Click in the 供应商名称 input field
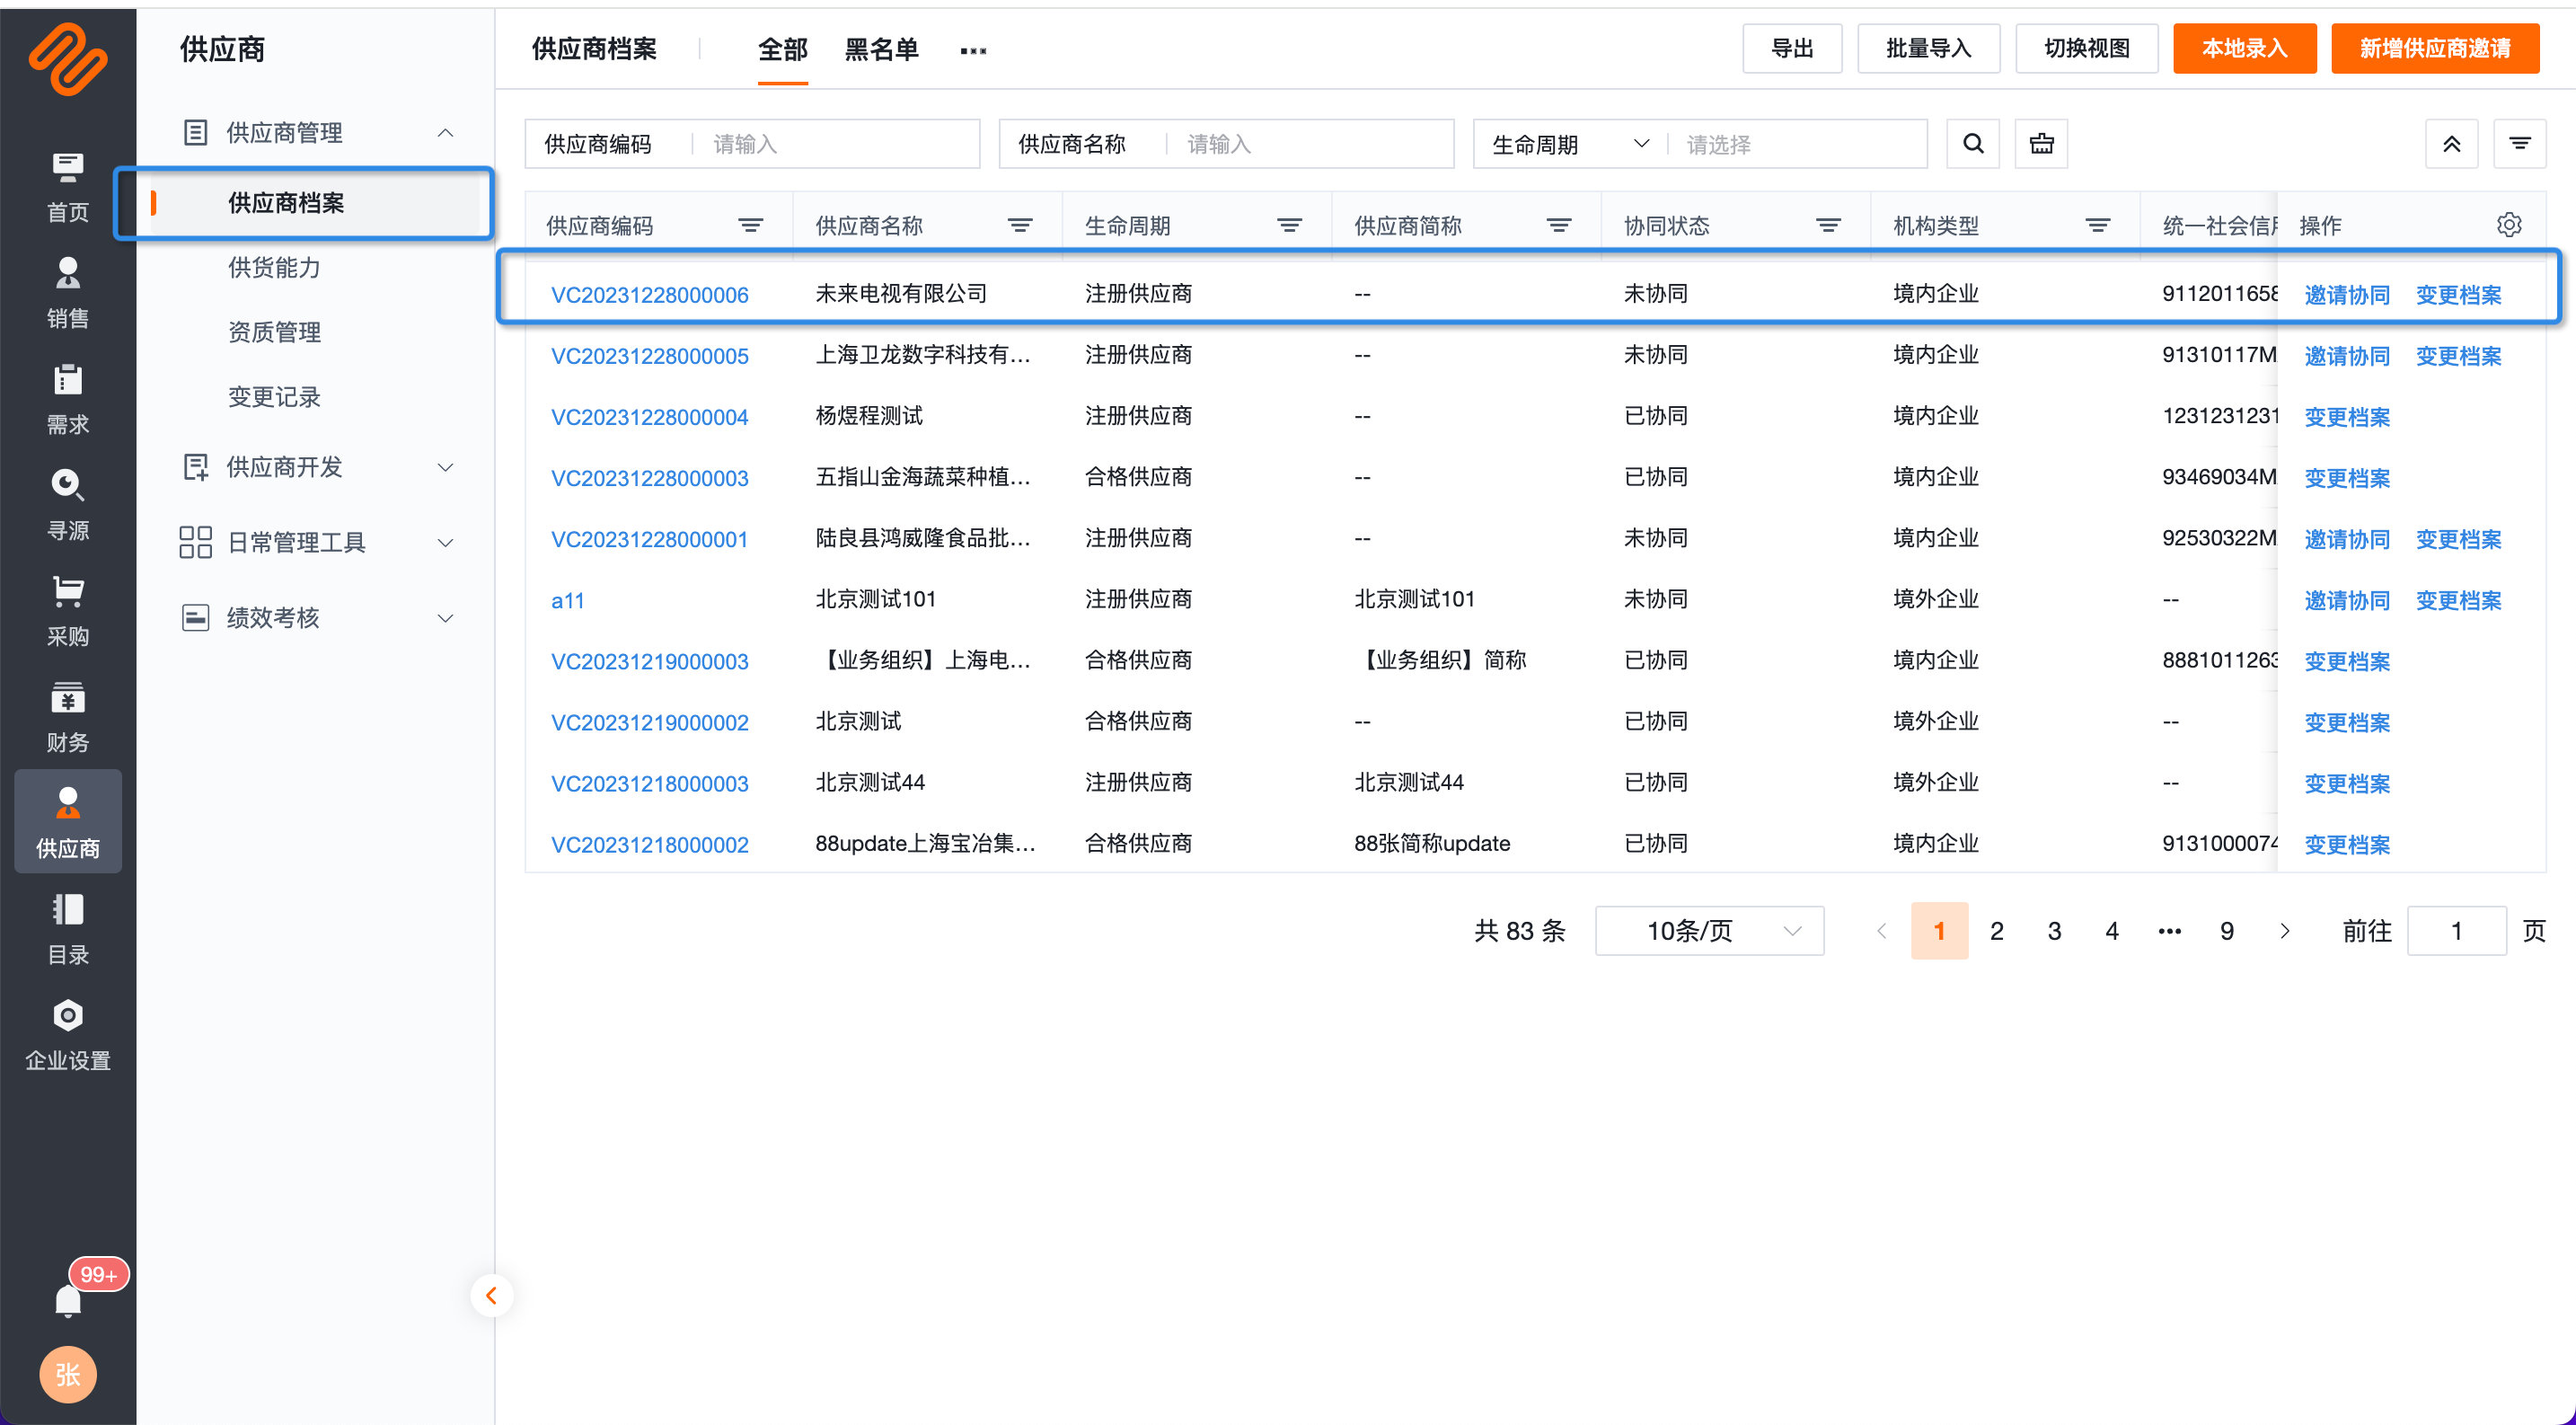 coord(1311,144)
